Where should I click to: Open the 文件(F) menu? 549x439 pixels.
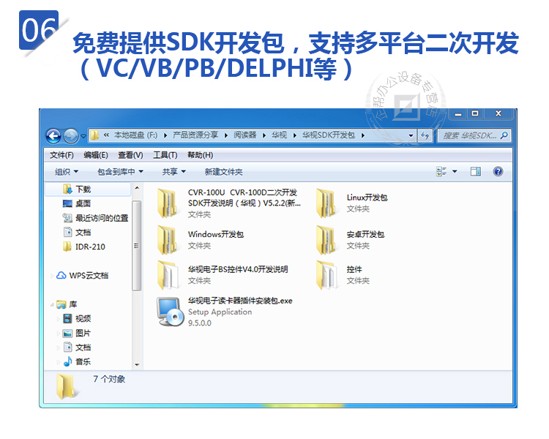pyautogui.click(x=61, y=155)
